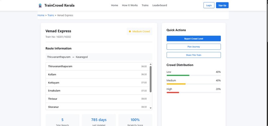This screenshot has width=268, height=126.
Task: Click the 5 Total Reports stat card
Action: 63,120
